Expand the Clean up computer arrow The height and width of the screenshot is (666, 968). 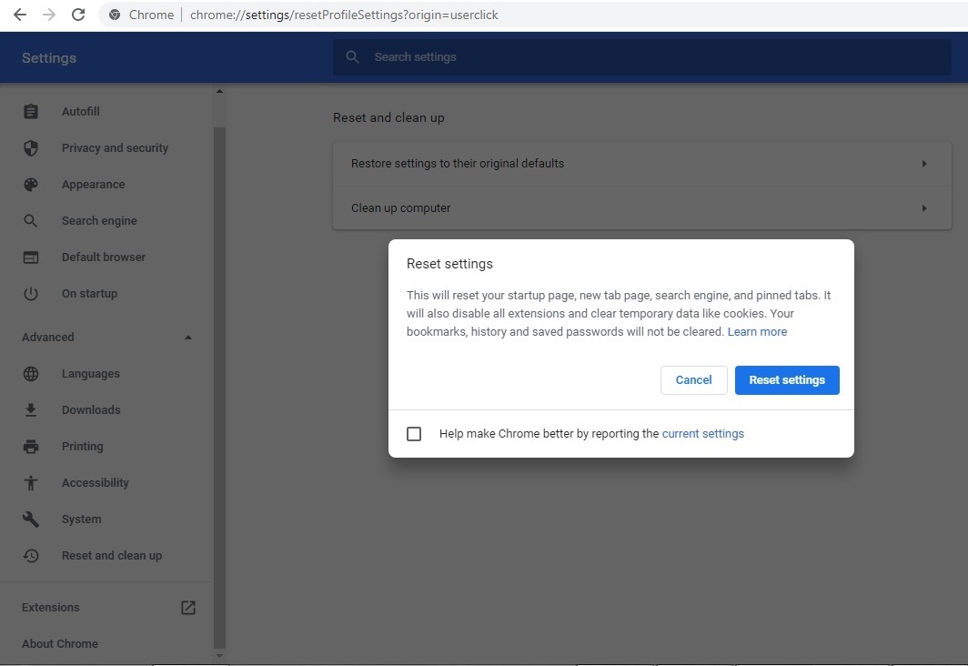click(x=923, y=208)
